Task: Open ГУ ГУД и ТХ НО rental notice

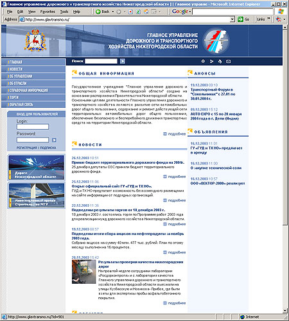Action: [216, 150]
